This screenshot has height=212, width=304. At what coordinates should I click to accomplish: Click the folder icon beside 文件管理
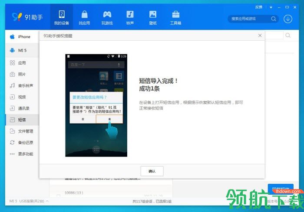click(12, 131)
